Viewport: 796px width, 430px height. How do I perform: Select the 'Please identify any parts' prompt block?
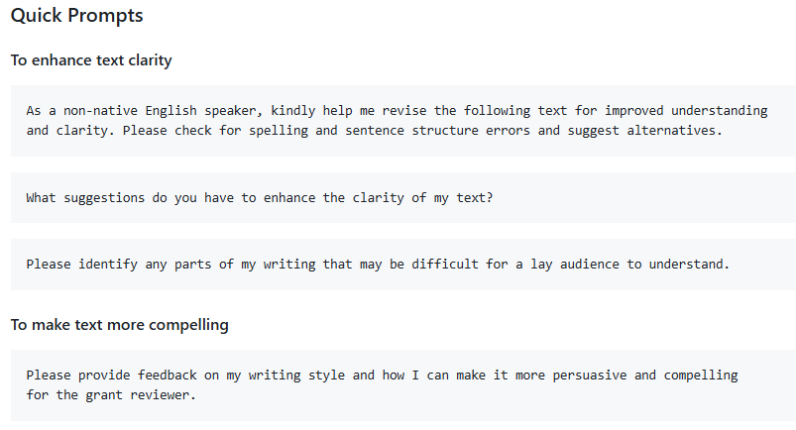403,265
